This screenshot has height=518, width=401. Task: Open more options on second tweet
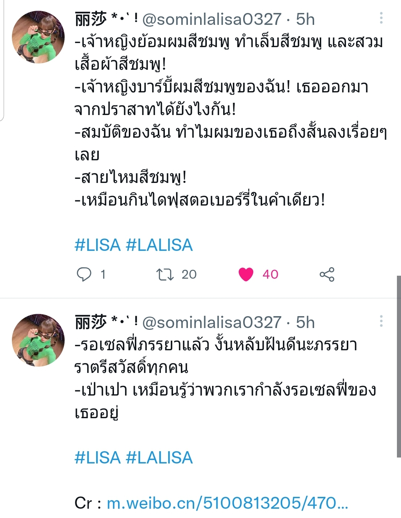pyautogui.click(x=381, y=321)
